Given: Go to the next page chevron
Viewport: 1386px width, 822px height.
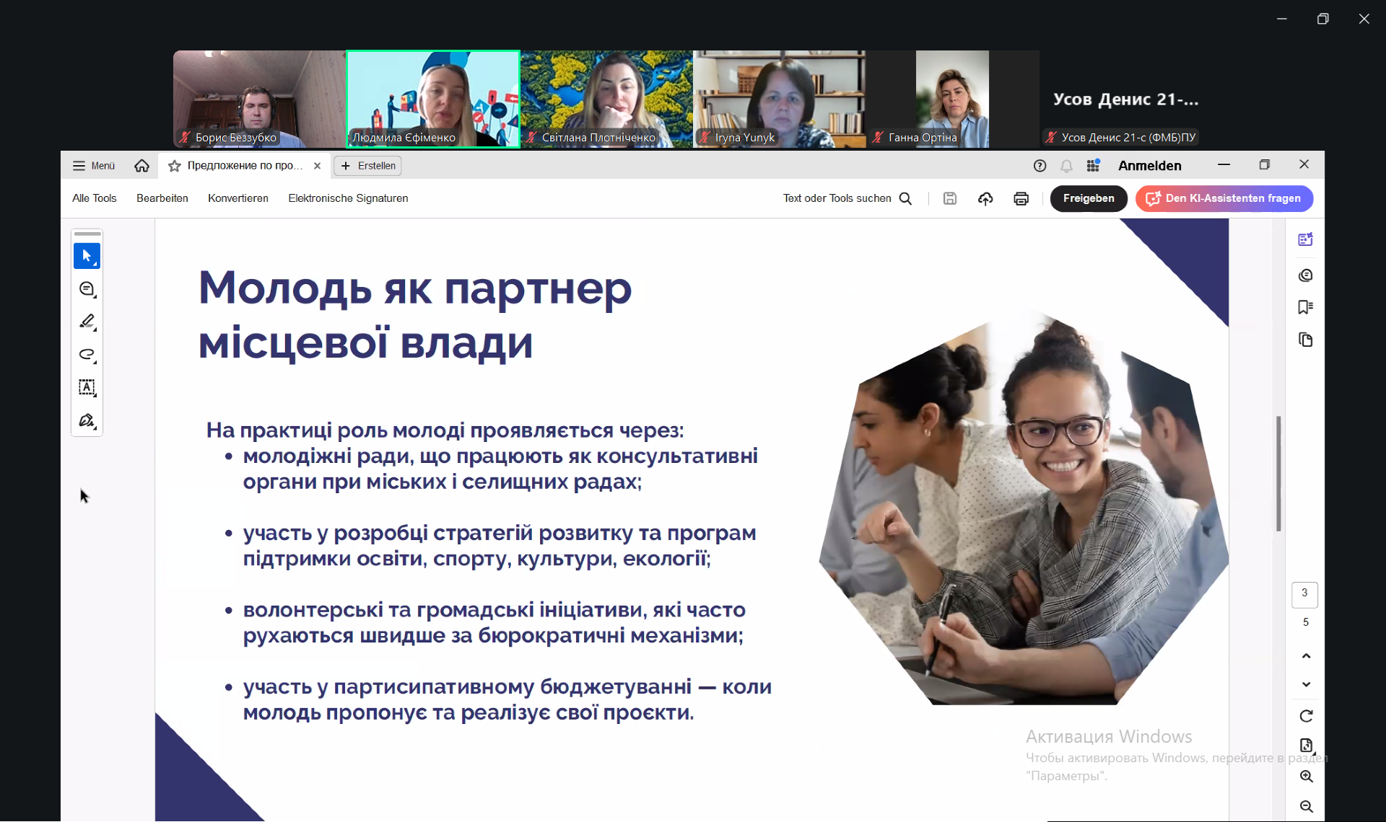Looking at the screenshot, I should (1306, 684).
